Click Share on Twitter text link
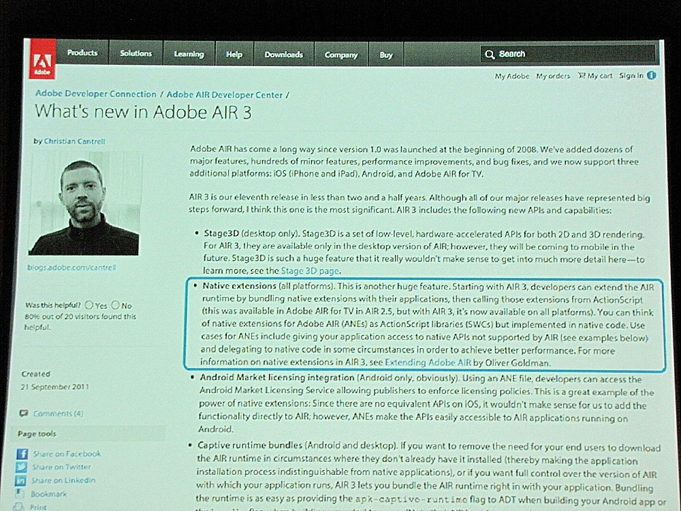The image size is (681, 511). click(61, 467)
